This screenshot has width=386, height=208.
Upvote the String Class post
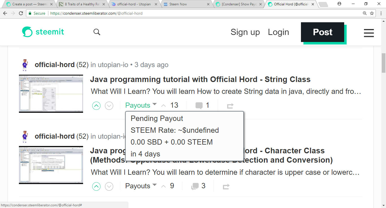[96, 106]
